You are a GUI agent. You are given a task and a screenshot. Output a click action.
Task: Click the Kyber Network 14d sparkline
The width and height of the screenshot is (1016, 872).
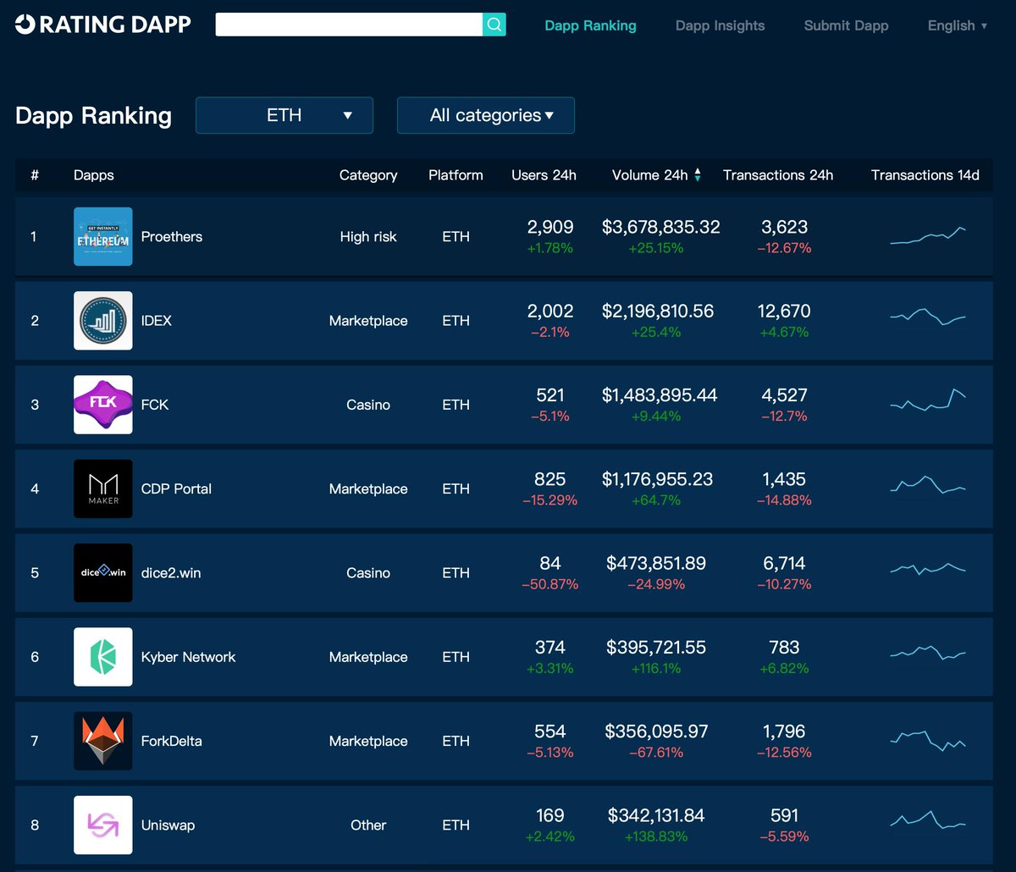tap(928, 653)
